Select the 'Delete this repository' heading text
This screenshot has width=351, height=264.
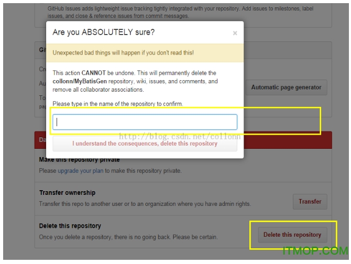coord(70,226)
